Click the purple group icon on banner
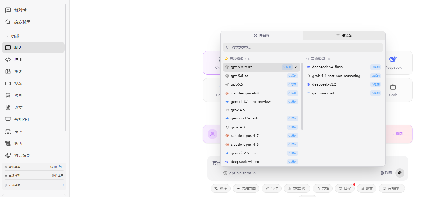The height and width of the screenshot is (197, 448). (x=212, y=134)
